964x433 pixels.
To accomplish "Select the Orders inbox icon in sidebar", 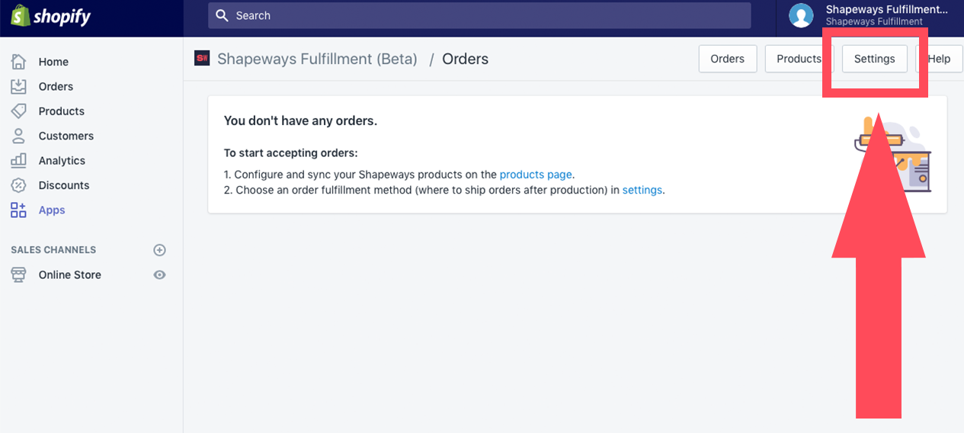I will point(18,86).
